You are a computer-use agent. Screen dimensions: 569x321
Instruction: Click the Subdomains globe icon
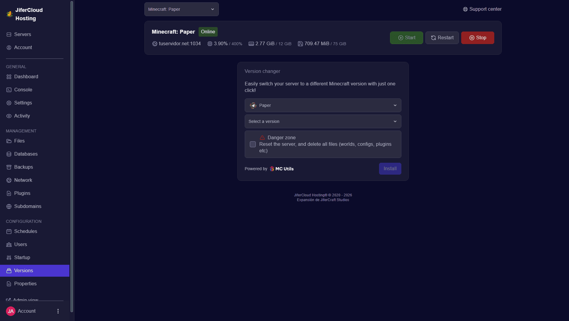point(9,206)
